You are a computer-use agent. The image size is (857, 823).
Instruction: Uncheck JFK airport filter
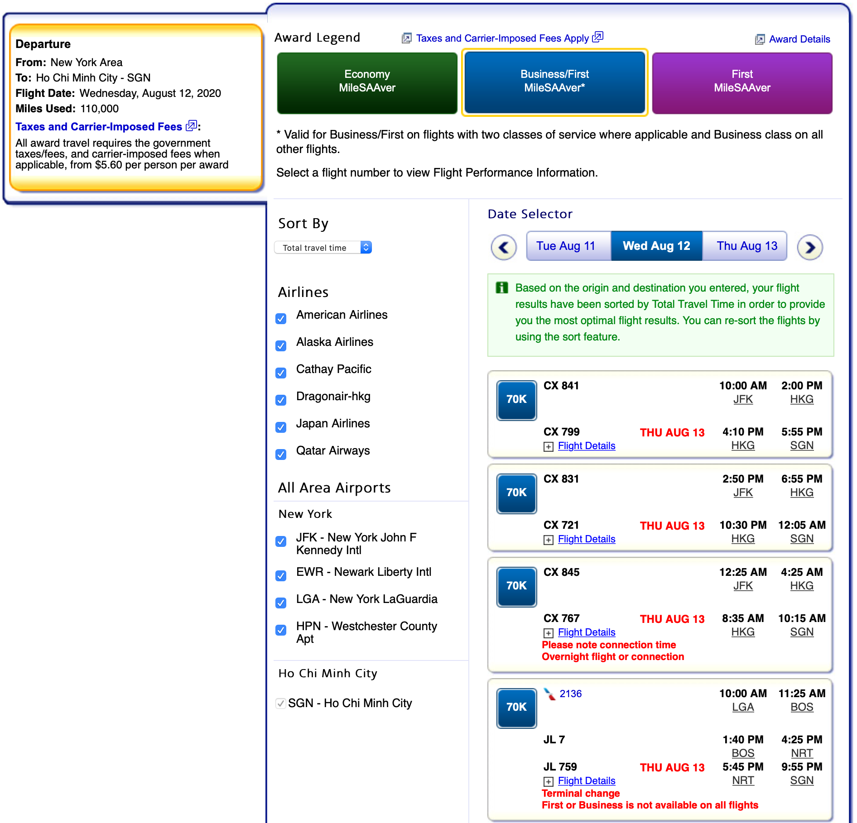click(x=281, y=541)
